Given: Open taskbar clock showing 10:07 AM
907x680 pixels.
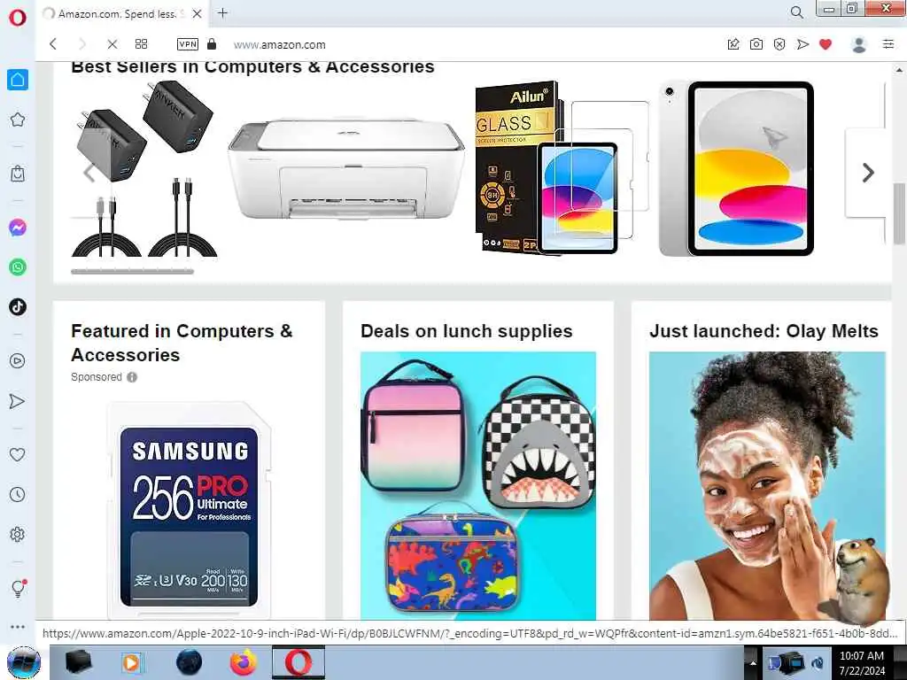Looking at the screenshot, I should [x=862, y=663].
